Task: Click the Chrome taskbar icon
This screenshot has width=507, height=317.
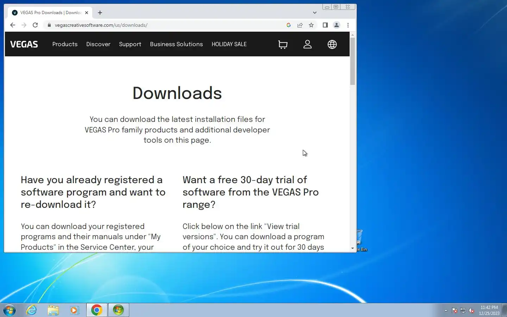Action: (x=96, y=310)
